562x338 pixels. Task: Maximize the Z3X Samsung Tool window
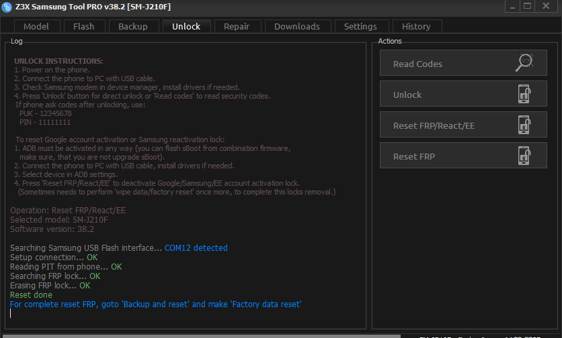click(528, 7)
